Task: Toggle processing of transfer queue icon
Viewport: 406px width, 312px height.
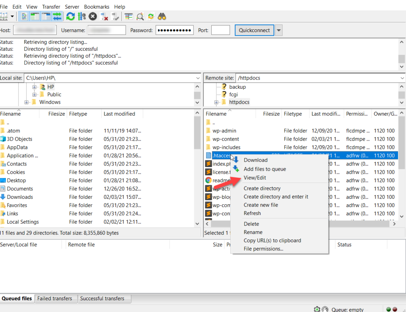Action: [82, 17]
